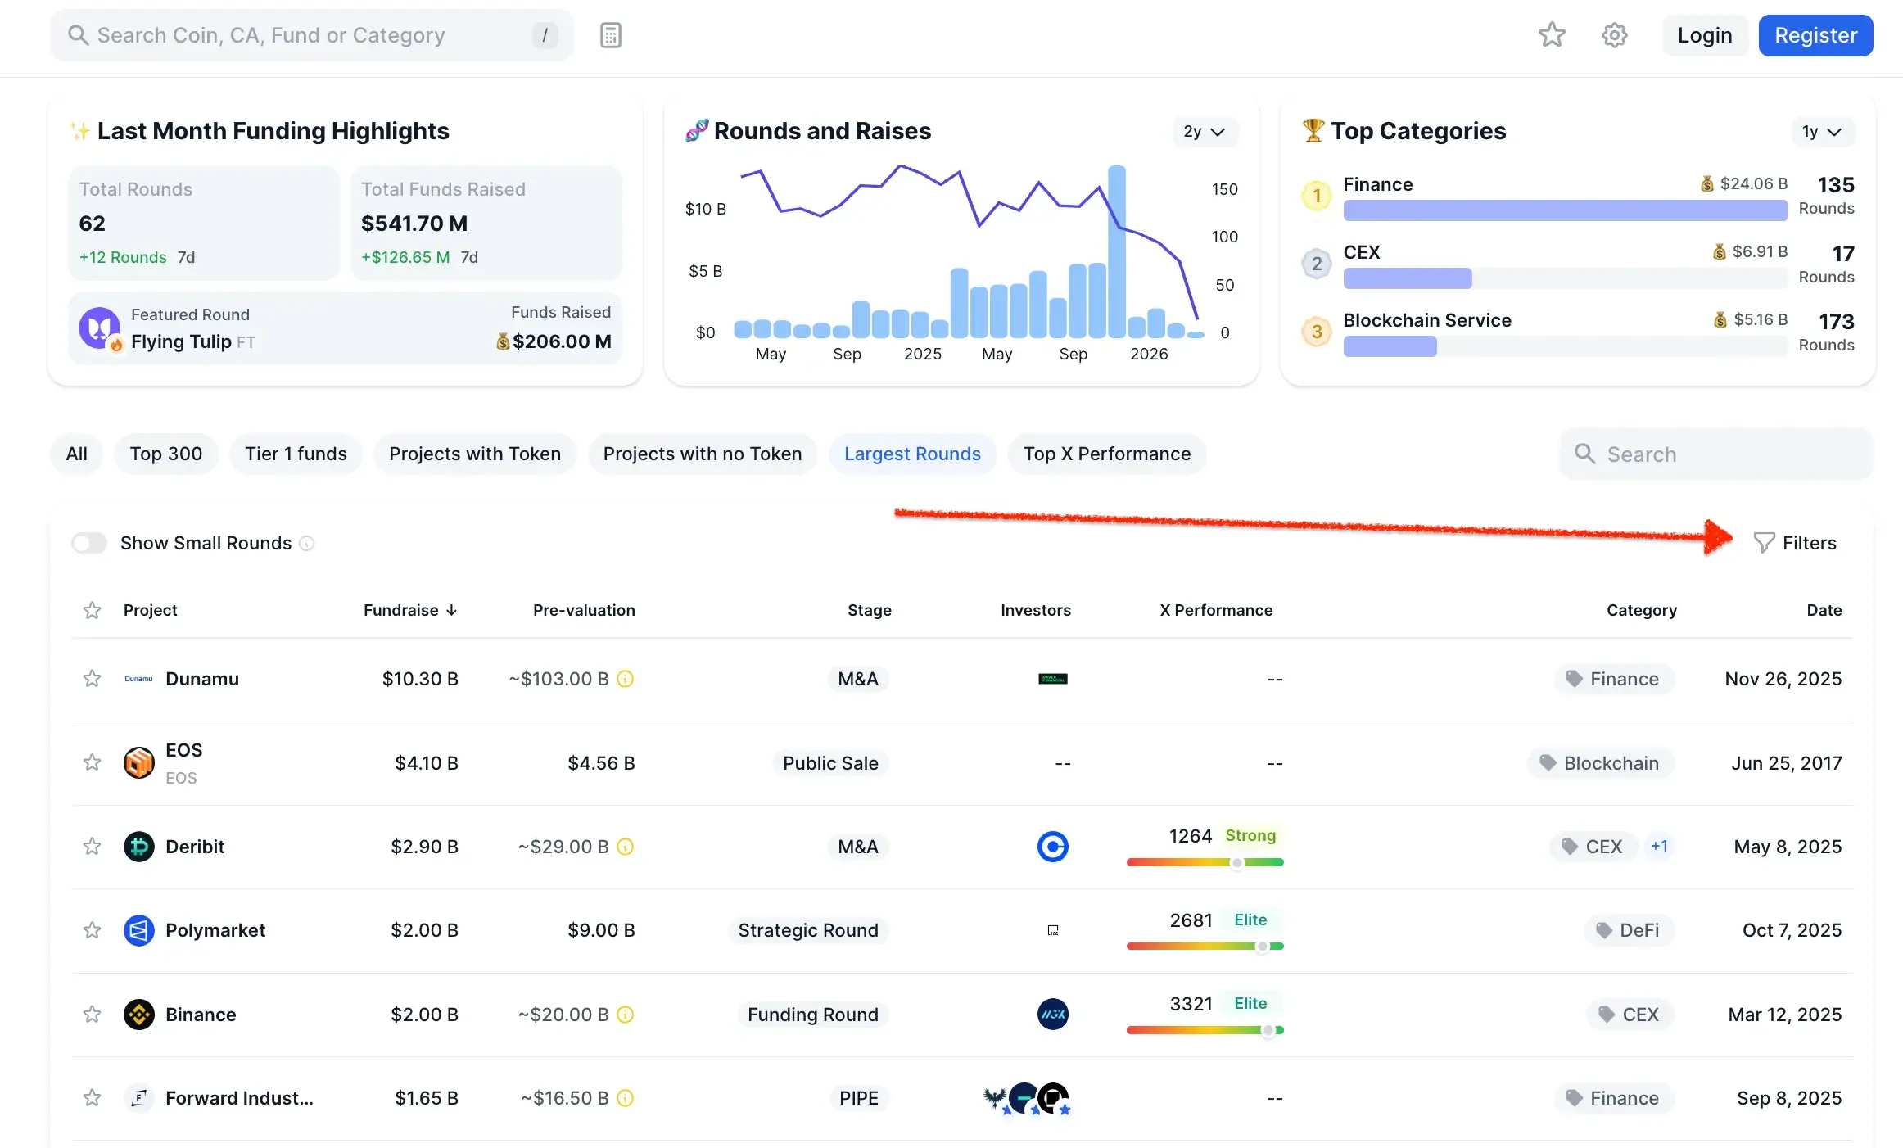Click the info icon by Dunamu pre-valuation
The image size is (1903, 1148).
pos(626,679)
